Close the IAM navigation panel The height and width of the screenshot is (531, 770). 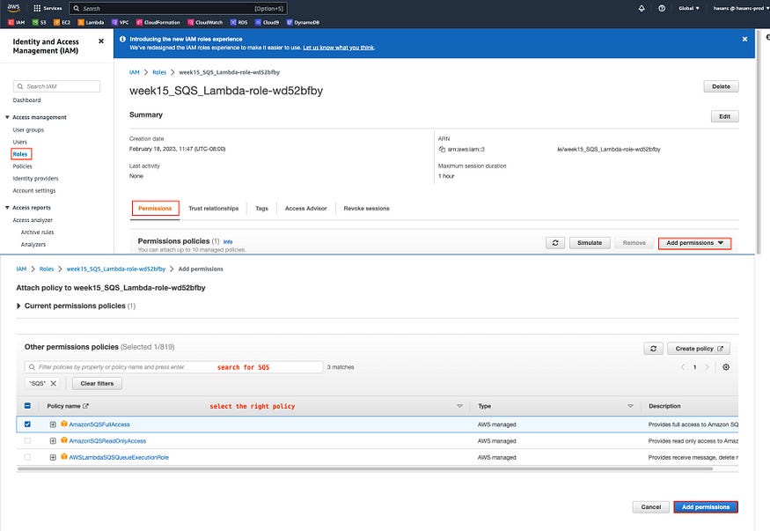(101, 41)
